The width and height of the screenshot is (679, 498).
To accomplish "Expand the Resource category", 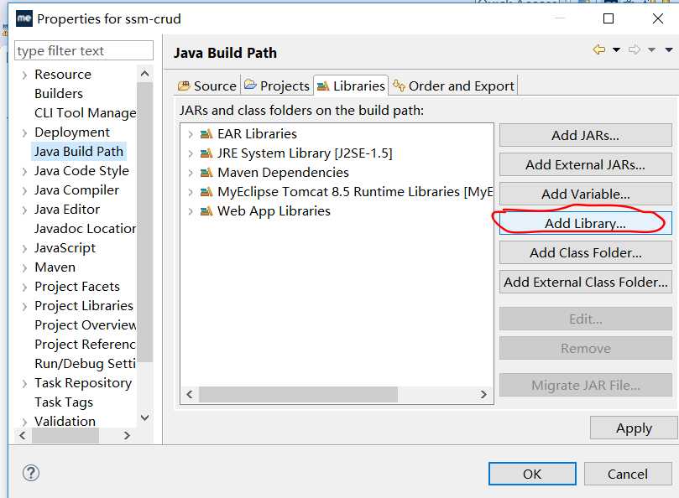I will click(x=24, y=75).
